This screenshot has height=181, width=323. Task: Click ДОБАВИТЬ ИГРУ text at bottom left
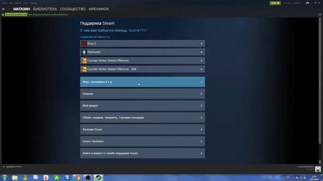14,167
